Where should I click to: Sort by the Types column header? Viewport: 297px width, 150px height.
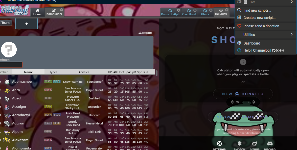tap(53, 72)
